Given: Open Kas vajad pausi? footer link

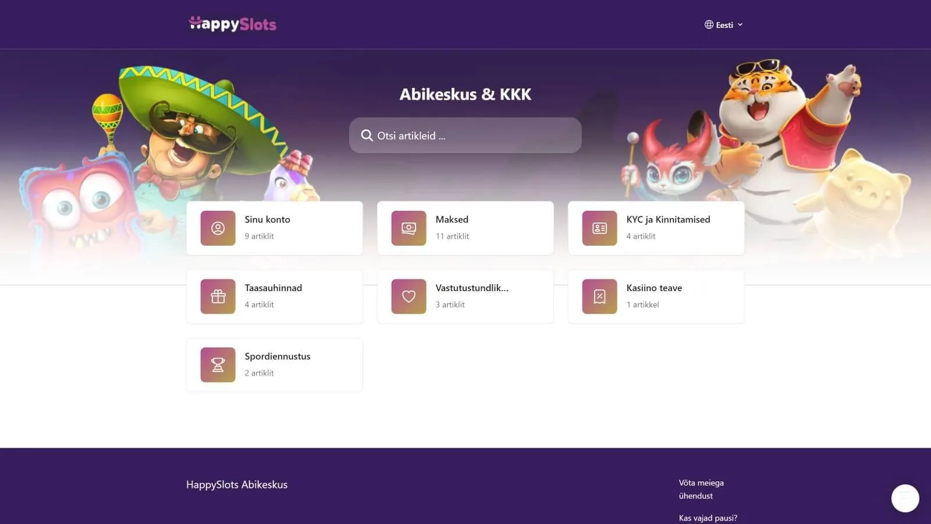Looking at the screenshot, I should pyautogui.click(x=708, y=518).
